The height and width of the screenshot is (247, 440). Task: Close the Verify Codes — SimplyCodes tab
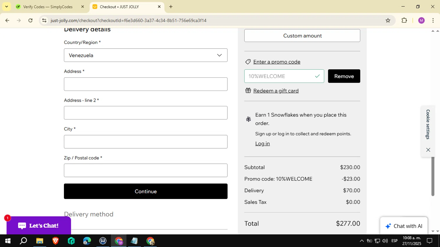(82, 7)
